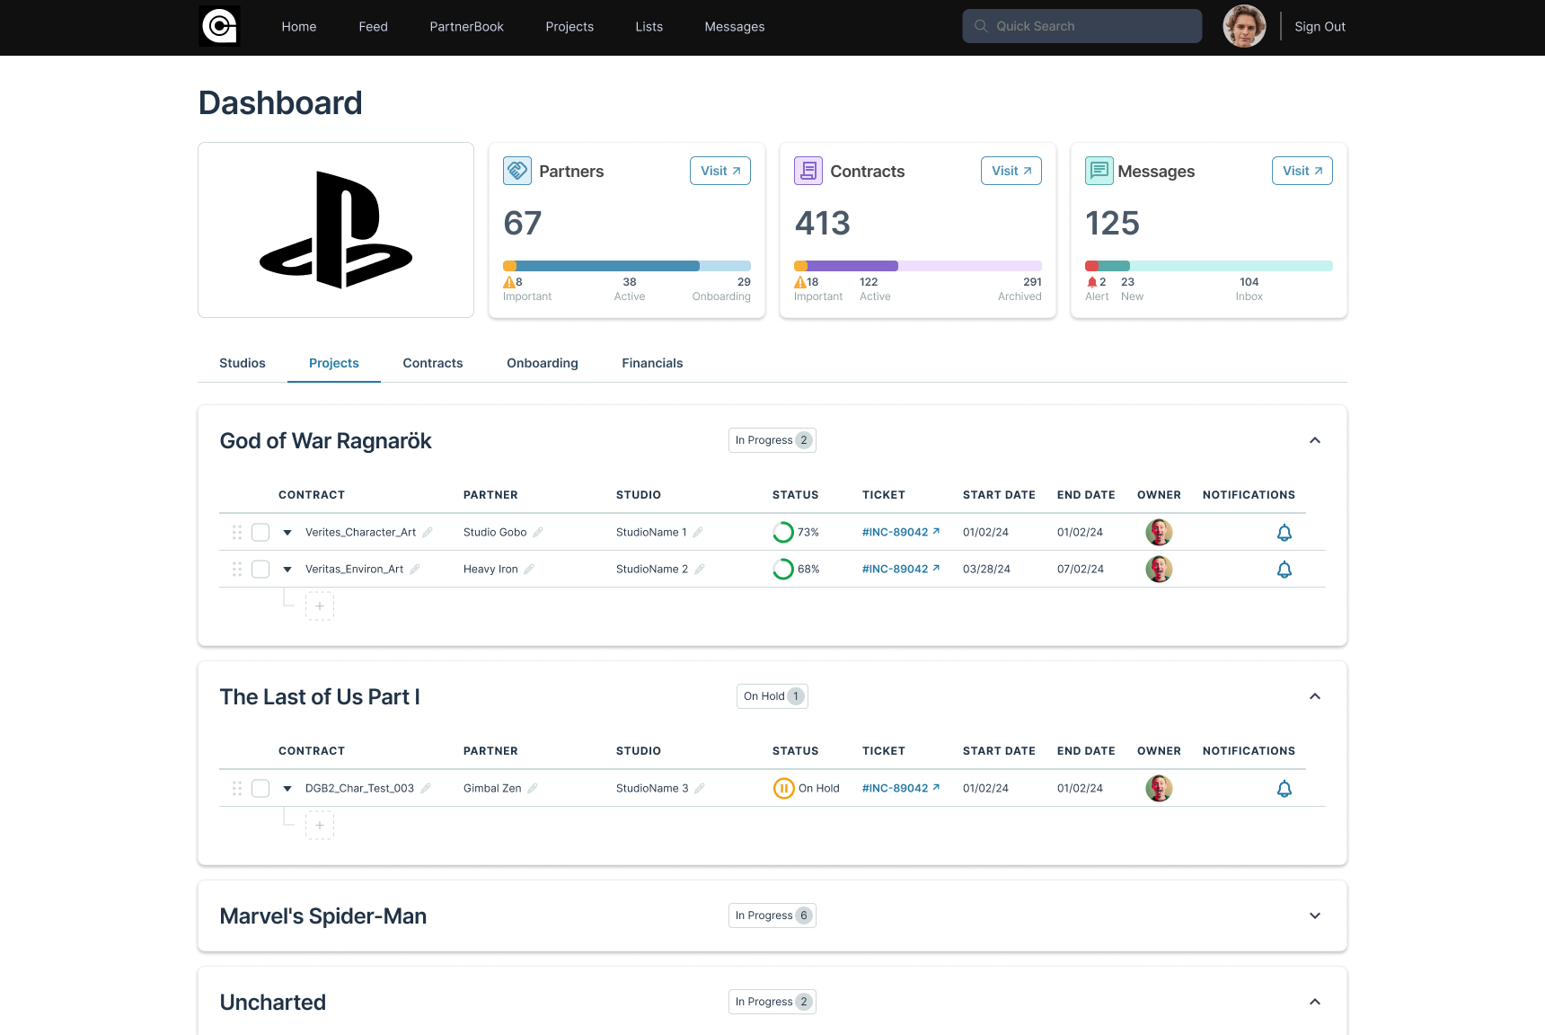Image resolution: width=1545 pixels, height=1035 pixels.
Task: Check the DGB2_Char_Test_003 row checkbox
Action: tap(260, 788)
